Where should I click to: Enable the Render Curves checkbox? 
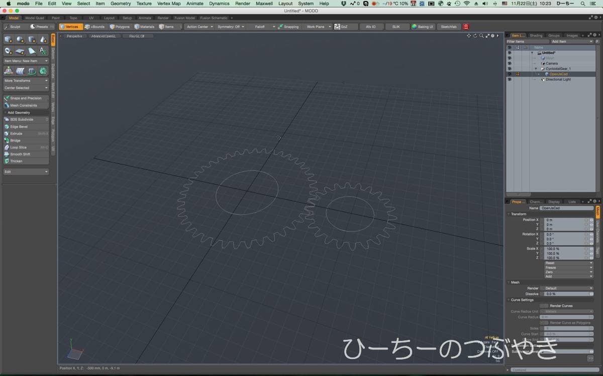point(544,306)
